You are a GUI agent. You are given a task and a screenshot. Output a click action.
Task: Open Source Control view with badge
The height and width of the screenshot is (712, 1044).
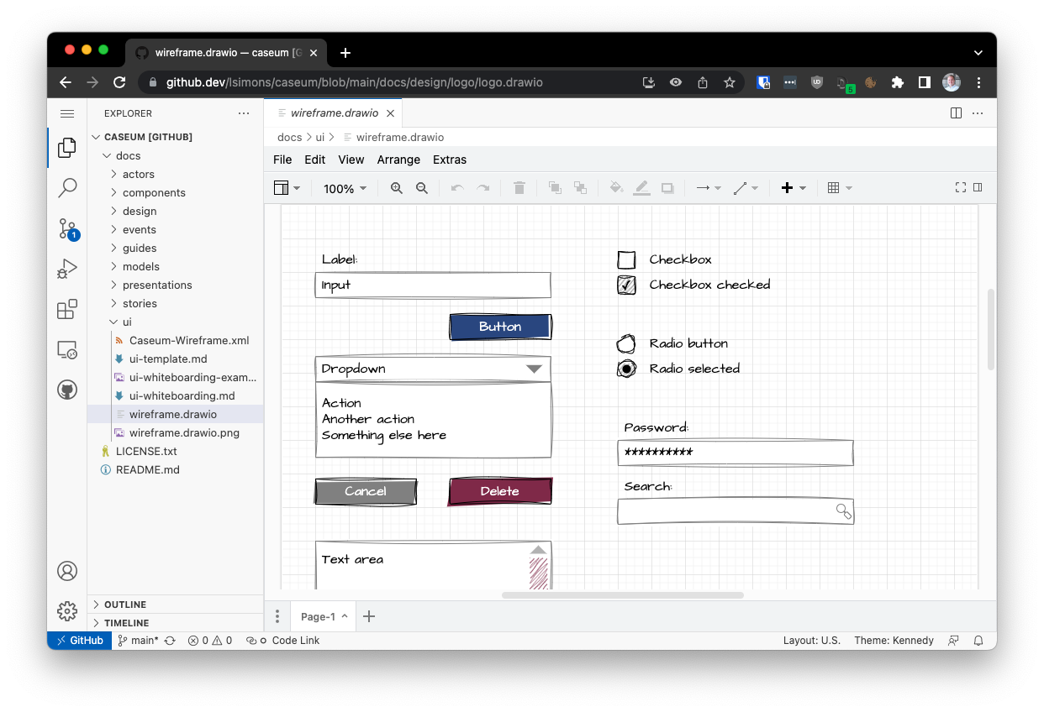pyautogui.click(x=67, y=228)
